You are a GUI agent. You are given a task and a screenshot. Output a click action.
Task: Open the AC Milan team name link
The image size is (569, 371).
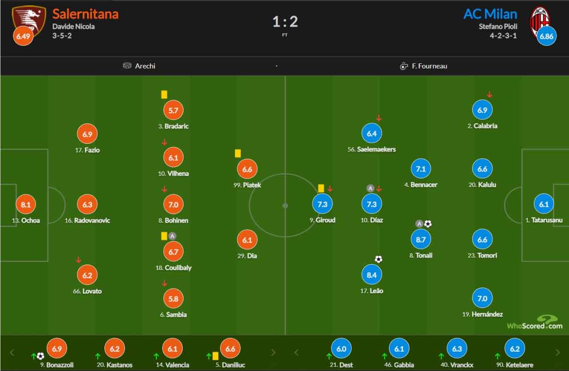coord(490,14)
